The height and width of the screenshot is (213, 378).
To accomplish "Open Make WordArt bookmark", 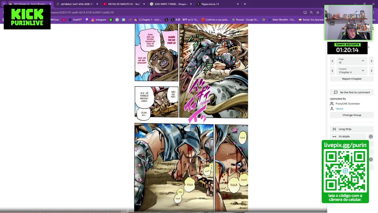I will [x=282, y=20].
